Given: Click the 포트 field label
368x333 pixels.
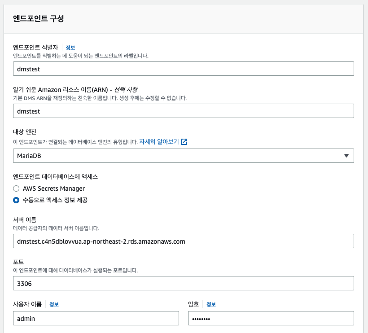Looking at the screenshot, I should coord(18,262).
